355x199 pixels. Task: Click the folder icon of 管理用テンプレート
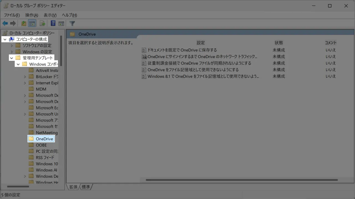click(x=18, y=58)
